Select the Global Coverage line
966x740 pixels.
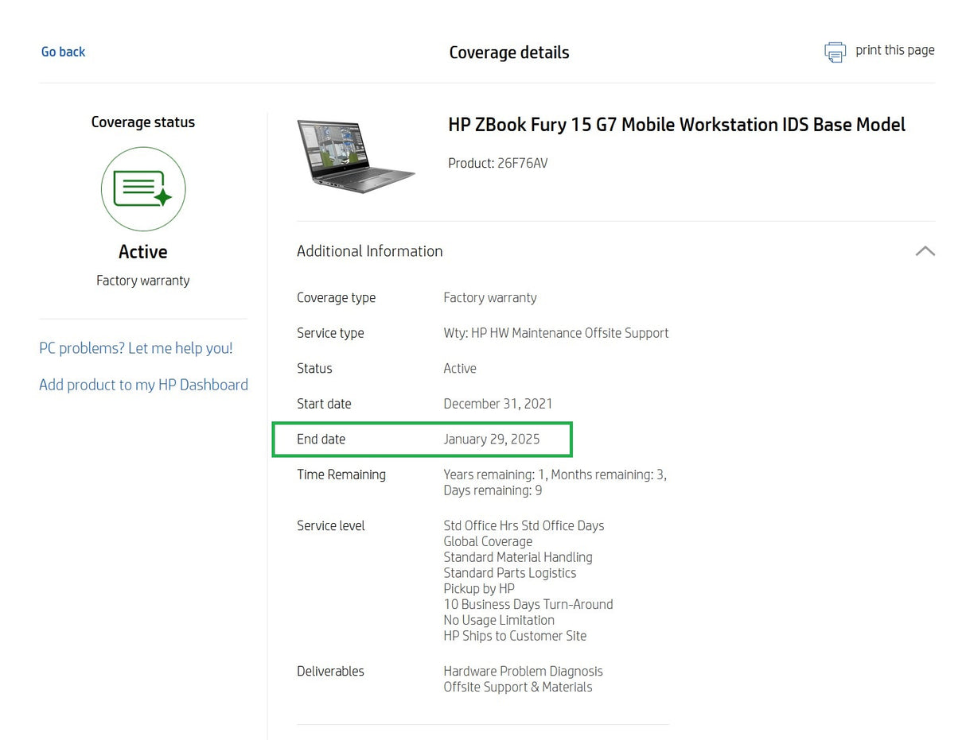488,542
